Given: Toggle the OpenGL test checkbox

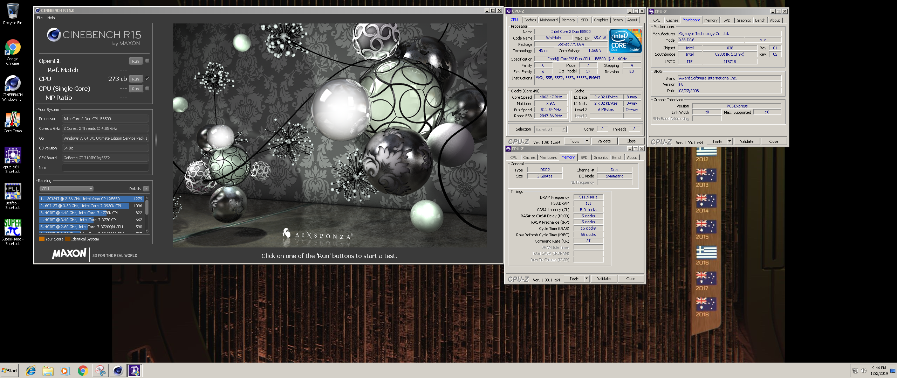Looking at the screenshot, I should [147, 61].
